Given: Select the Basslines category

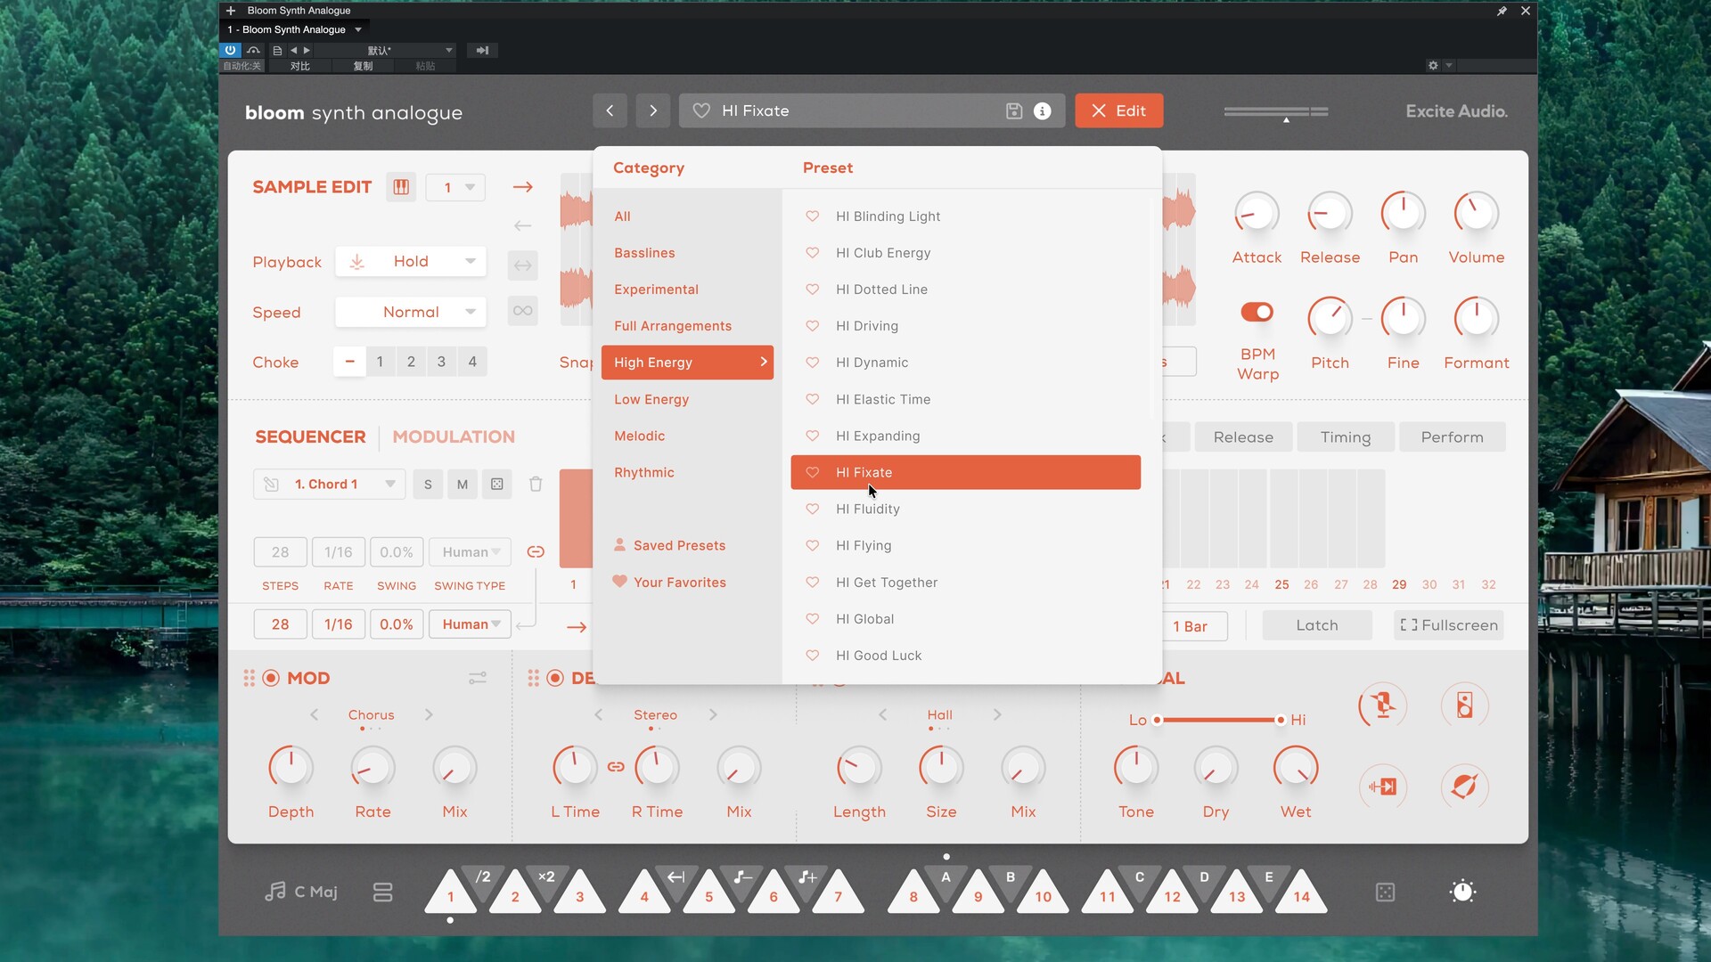Looking at the screenshot, I should 644,253.
